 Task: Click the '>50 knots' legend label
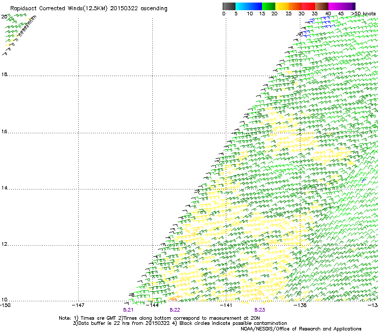(x=363, y=14)
